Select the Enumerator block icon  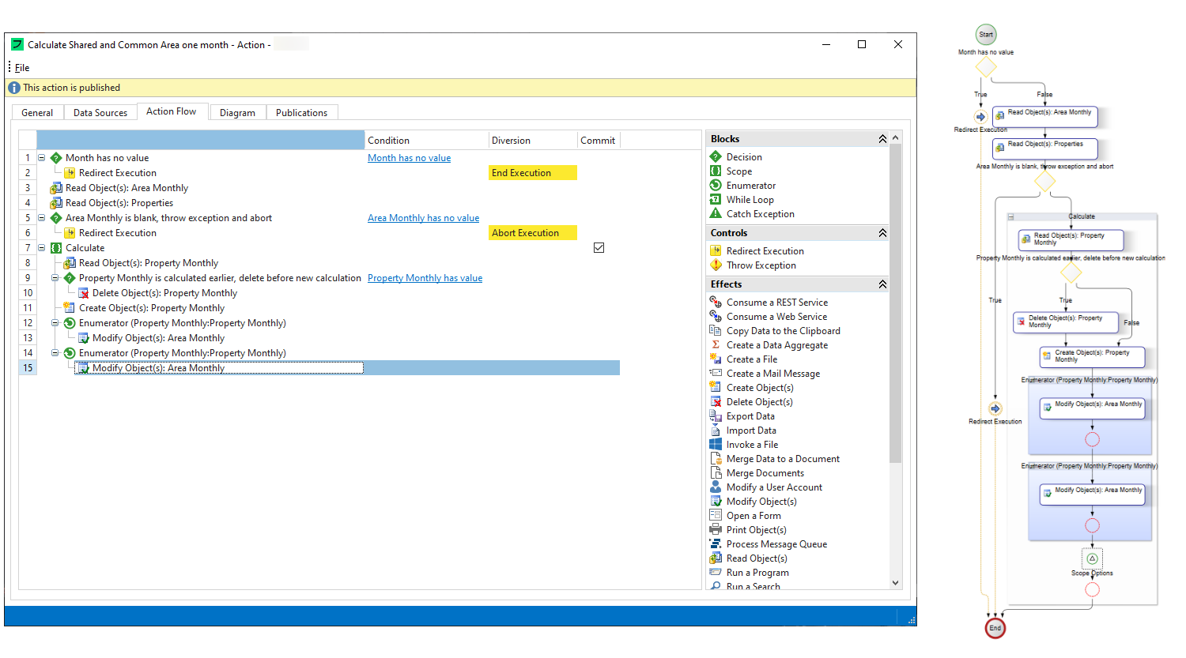coord(716,186)
